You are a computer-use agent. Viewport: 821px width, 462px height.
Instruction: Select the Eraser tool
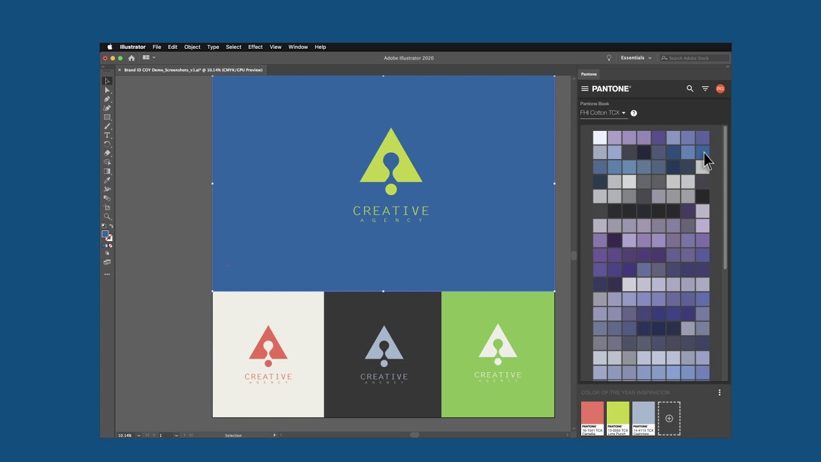pos(107,153)
